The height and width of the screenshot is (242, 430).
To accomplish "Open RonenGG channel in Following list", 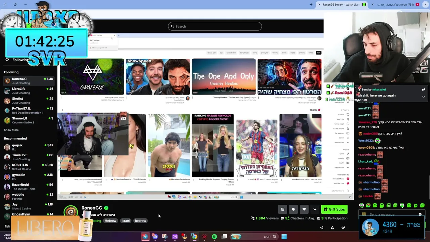I will pos(29,81).
